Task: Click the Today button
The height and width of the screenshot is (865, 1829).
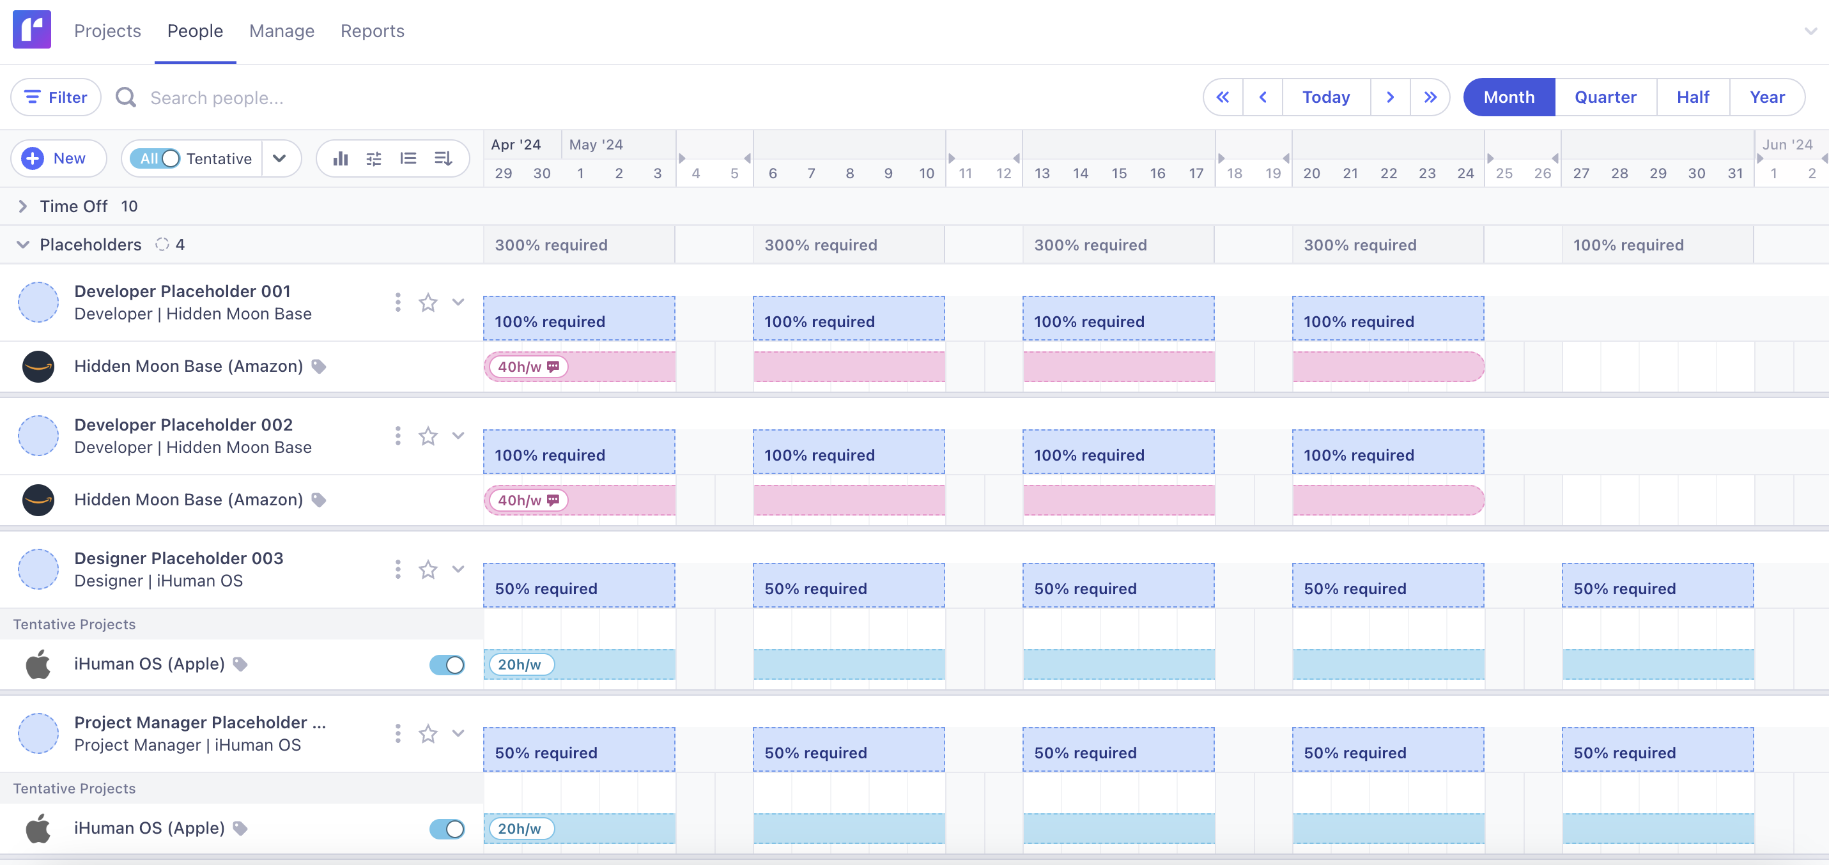Action: coord(1325,96)
